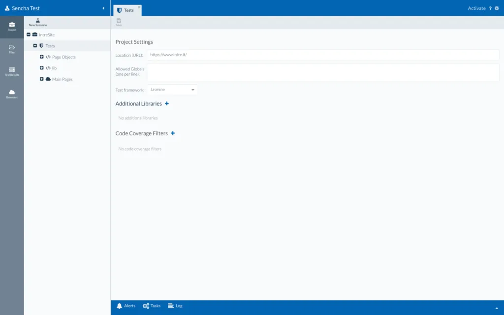This screenshot has height=315, width=504.
Task: Click the Location URL input field
Action: [322, 55]
